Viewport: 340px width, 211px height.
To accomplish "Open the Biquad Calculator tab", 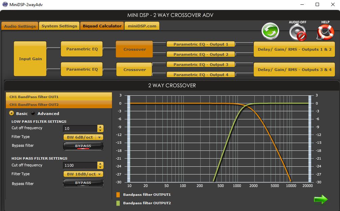I will pos(102,26).
